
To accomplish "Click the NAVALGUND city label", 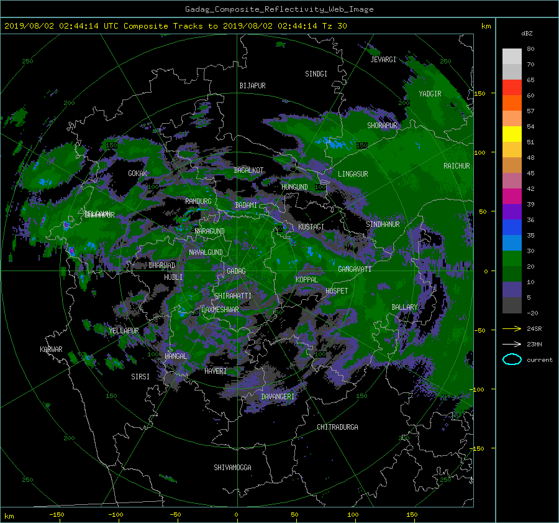I will point(206,252).
